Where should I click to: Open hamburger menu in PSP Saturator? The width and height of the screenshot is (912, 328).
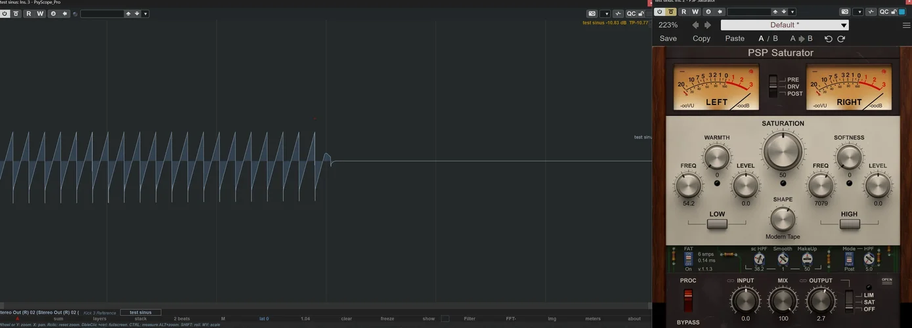point(907,26)
